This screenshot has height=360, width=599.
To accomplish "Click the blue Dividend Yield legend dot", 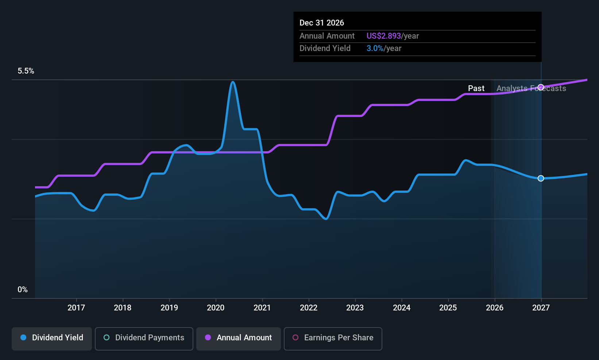I will (x=23, y=338).
